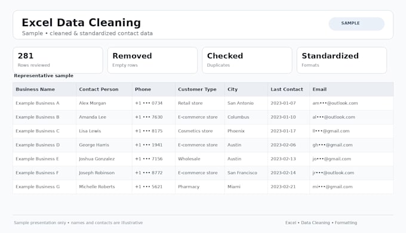This screenshot has height=233, width=406.
Task: Sort by the Phone column header
Action: (143, 89)
